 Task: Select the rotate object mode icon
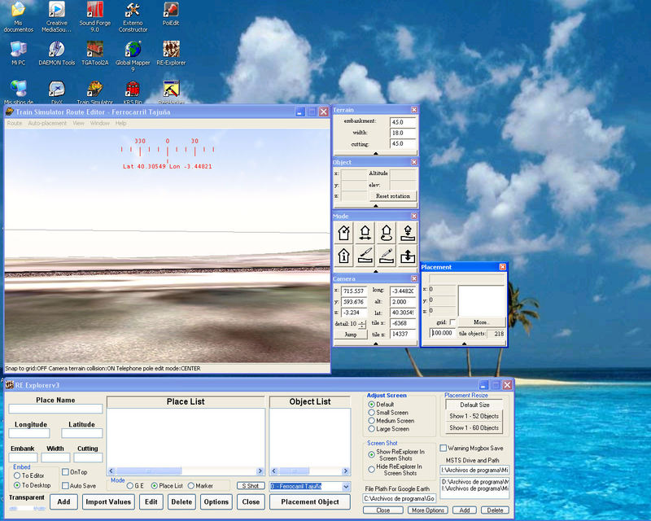click(x=386, y=234)
